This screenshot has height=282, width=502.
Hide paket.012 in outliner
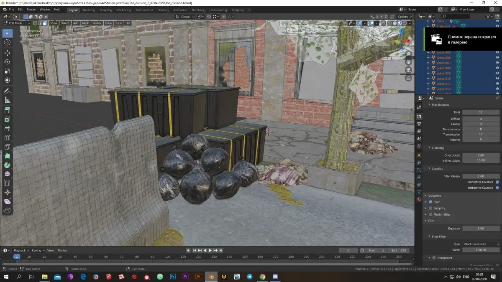click(497, 89)
